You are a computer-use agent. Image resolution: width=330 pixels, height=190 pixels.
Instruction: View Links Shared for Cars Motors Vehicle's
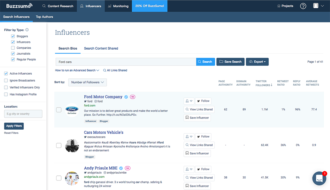coord(199,145)
